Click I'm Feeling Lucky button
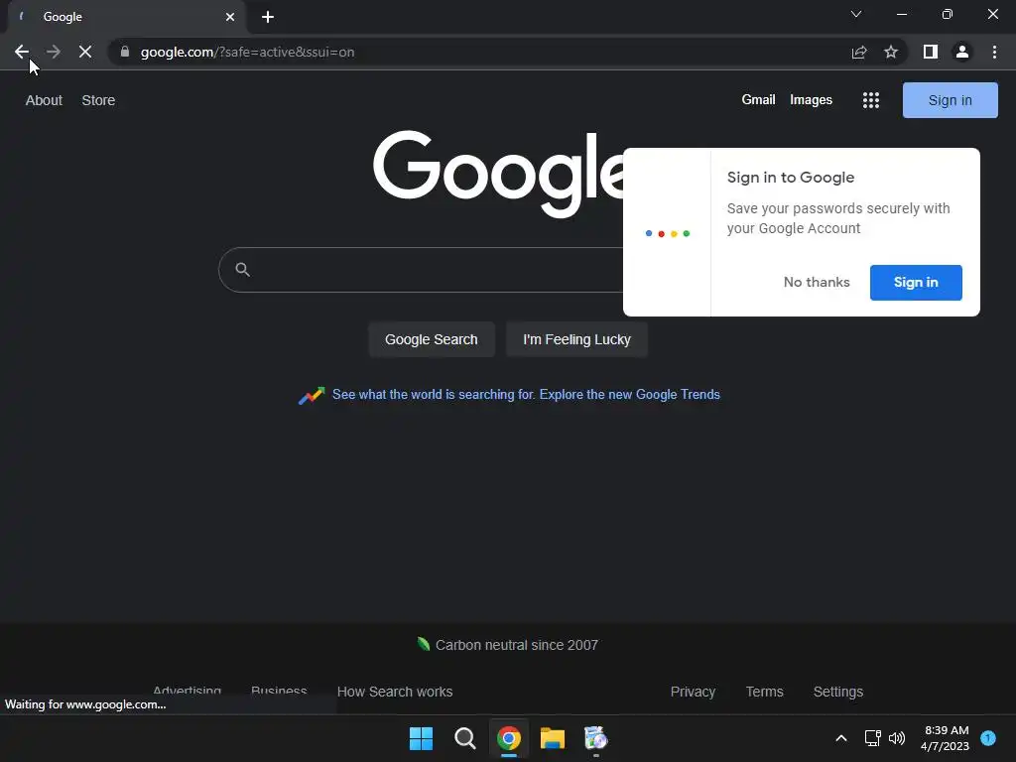 576,339
